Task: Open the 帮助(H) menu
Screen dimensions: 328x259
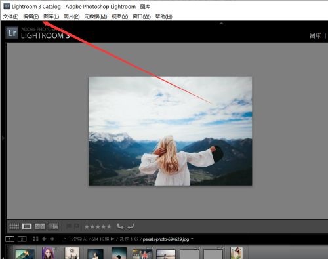Action: pyautogui.click(x=164, y=16)
